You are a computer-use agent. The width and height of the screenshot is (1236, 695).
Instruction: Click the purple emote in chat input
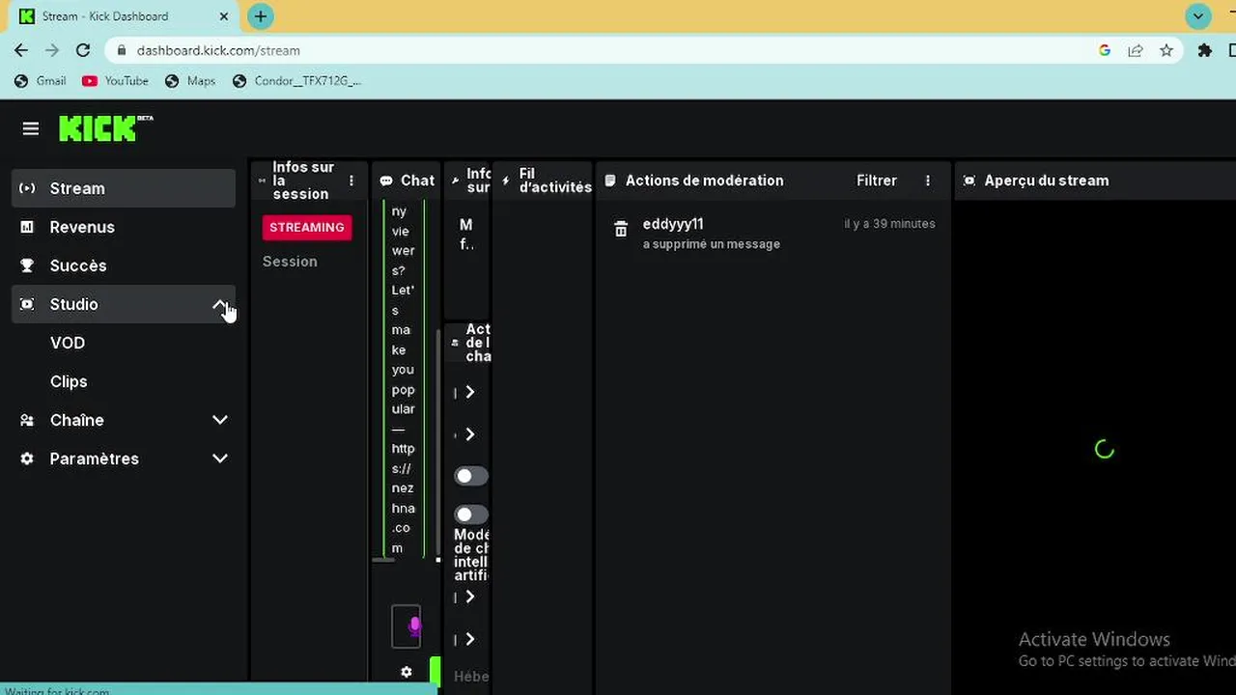pyautogui.click(x=414, y=626)
